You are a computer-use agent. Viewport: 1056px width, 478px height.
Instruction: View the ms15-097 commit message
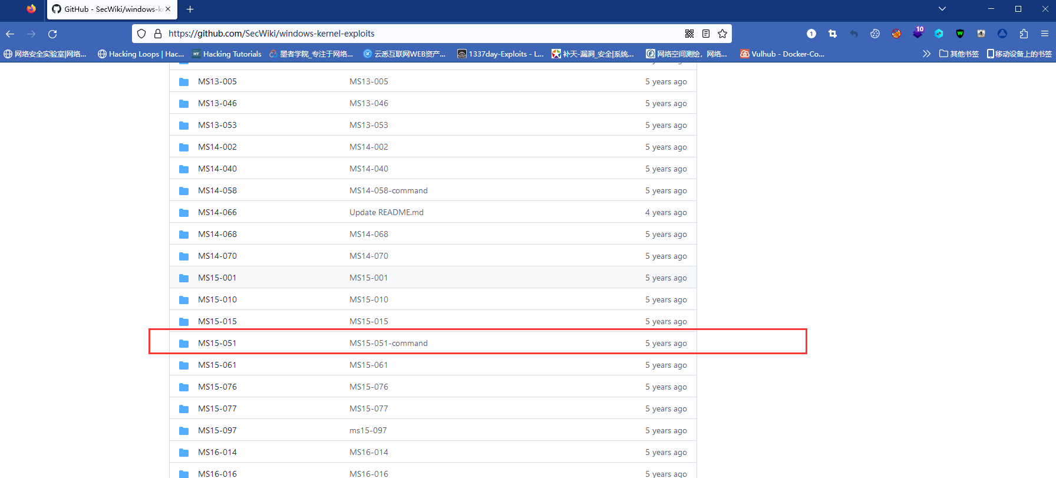pyautogui.click(x=368, y=430)
